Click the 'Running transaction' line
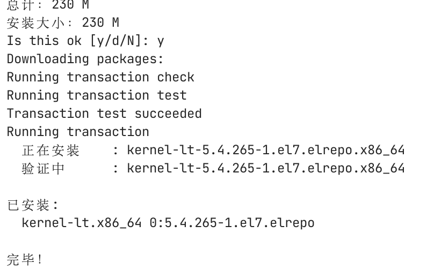 [78, 132]
